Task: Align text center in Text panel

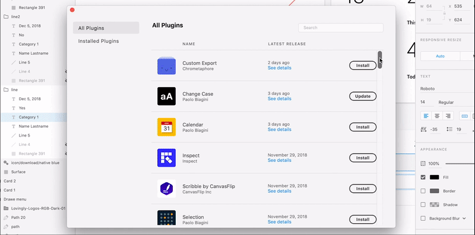Action: click(437, 116)
